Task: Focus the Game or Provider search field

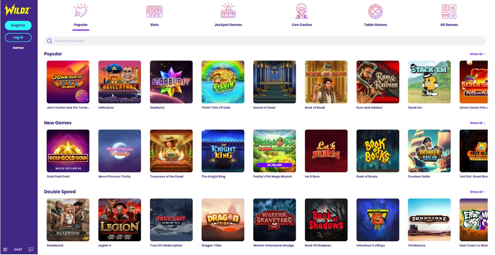Action: point(265,41)
